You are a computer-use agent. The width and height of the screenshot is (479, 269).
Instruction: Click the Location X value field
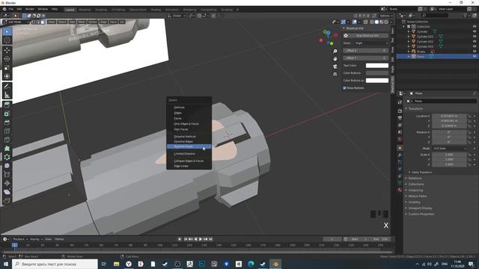[449, 116]
